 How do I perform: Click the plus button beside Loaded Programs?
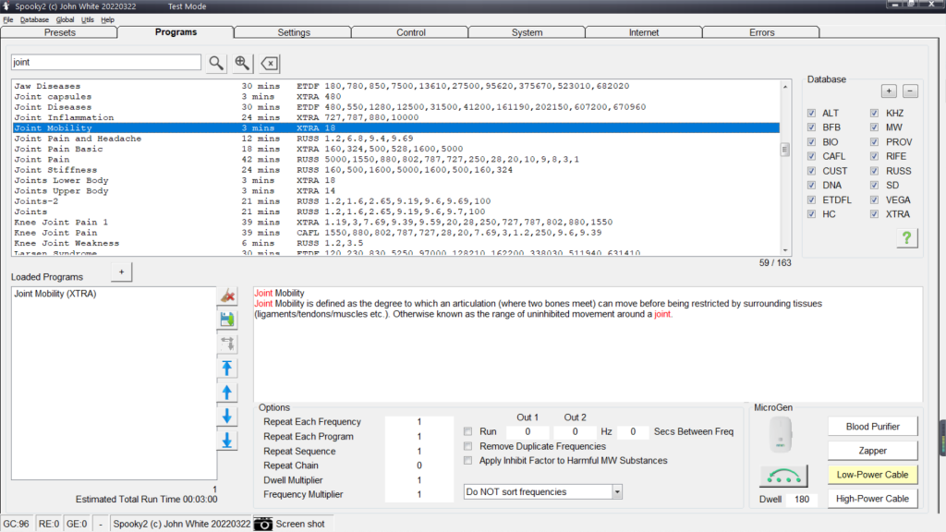(x=120, y=272)
